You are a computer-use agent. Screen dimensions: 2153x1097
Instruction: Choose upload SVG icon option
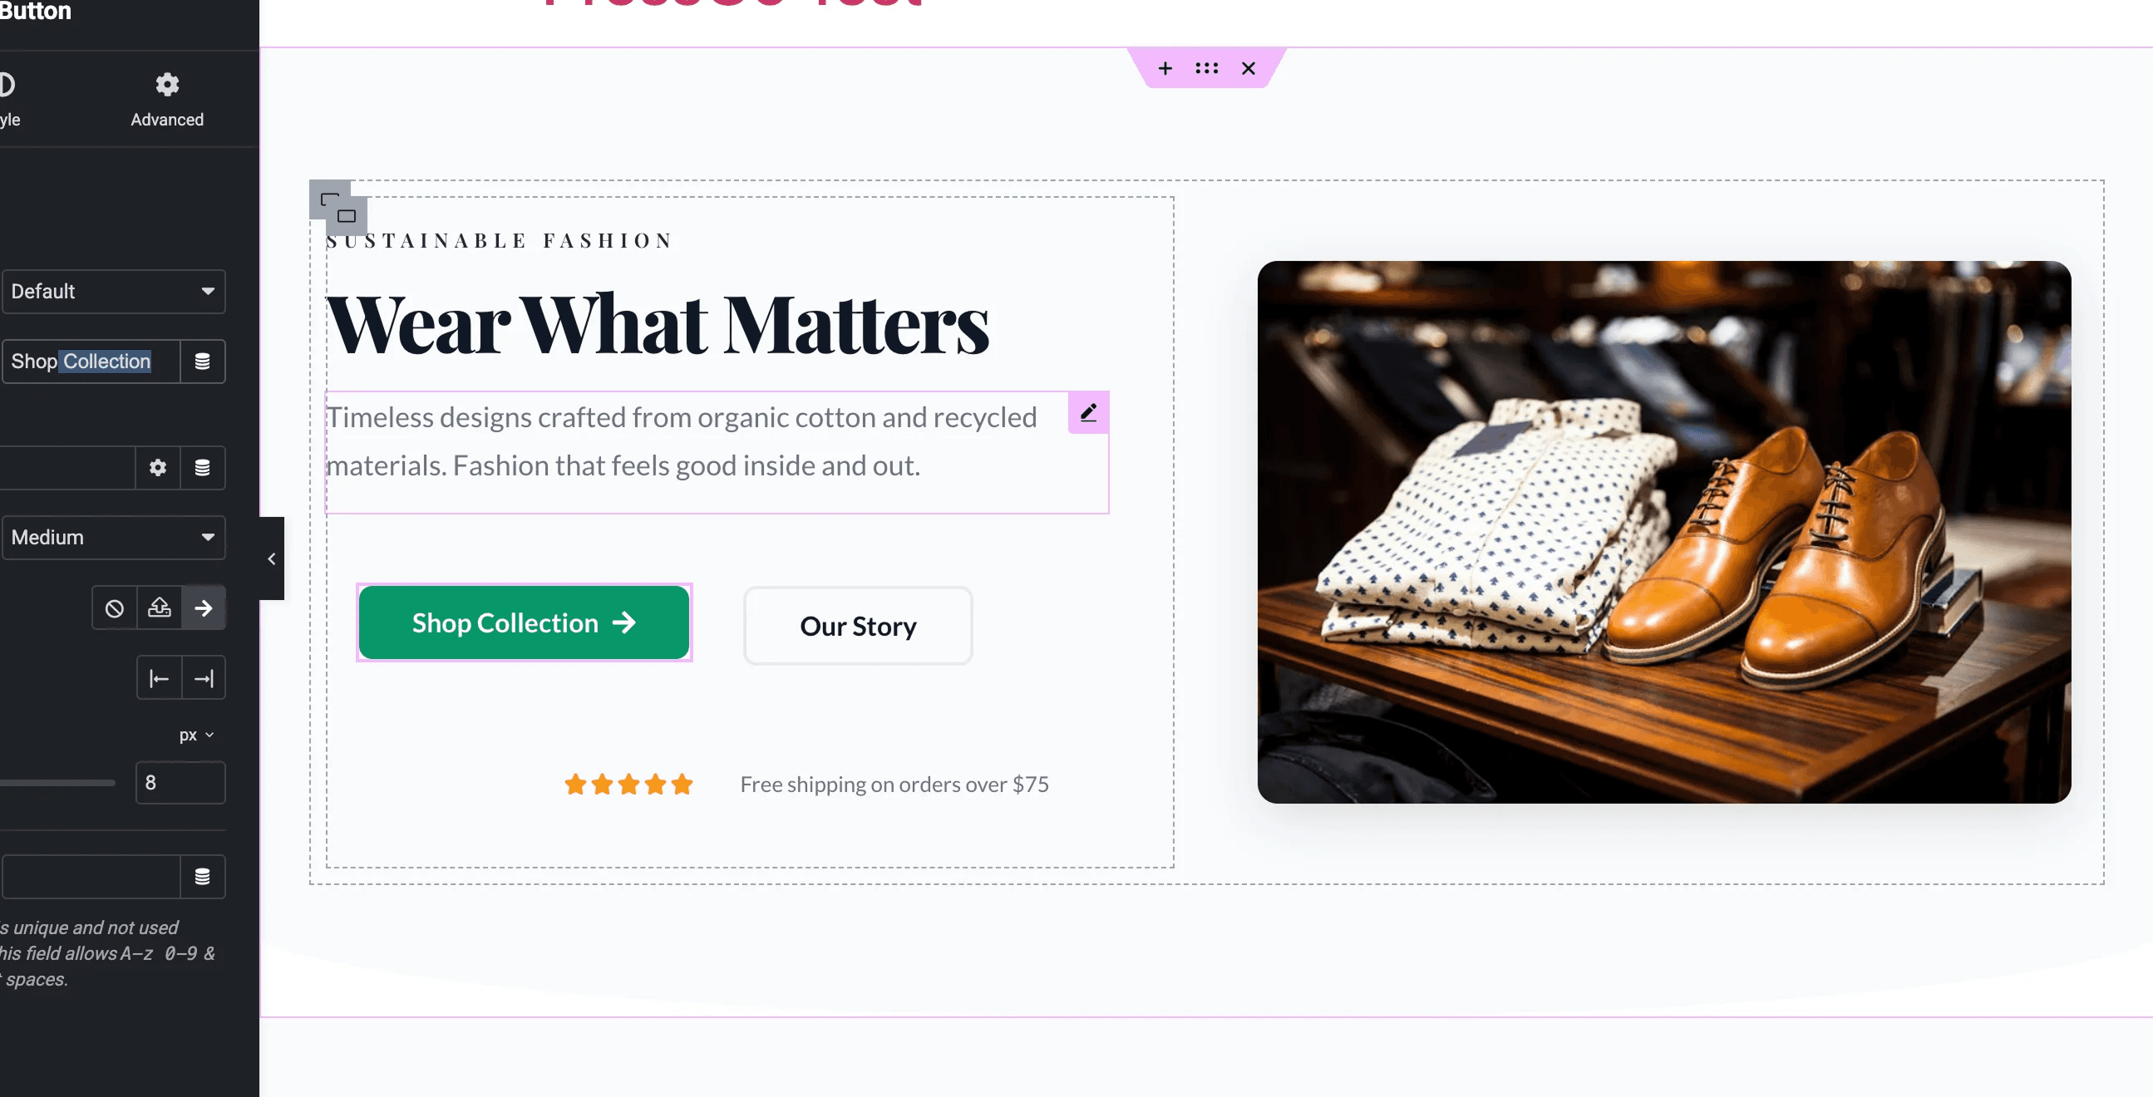[159, 608]
